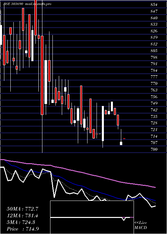Image resolution: width=167 pixels, height=234 pixels.
Task: Click the 784 price axis label
Action: click(154, 71)
